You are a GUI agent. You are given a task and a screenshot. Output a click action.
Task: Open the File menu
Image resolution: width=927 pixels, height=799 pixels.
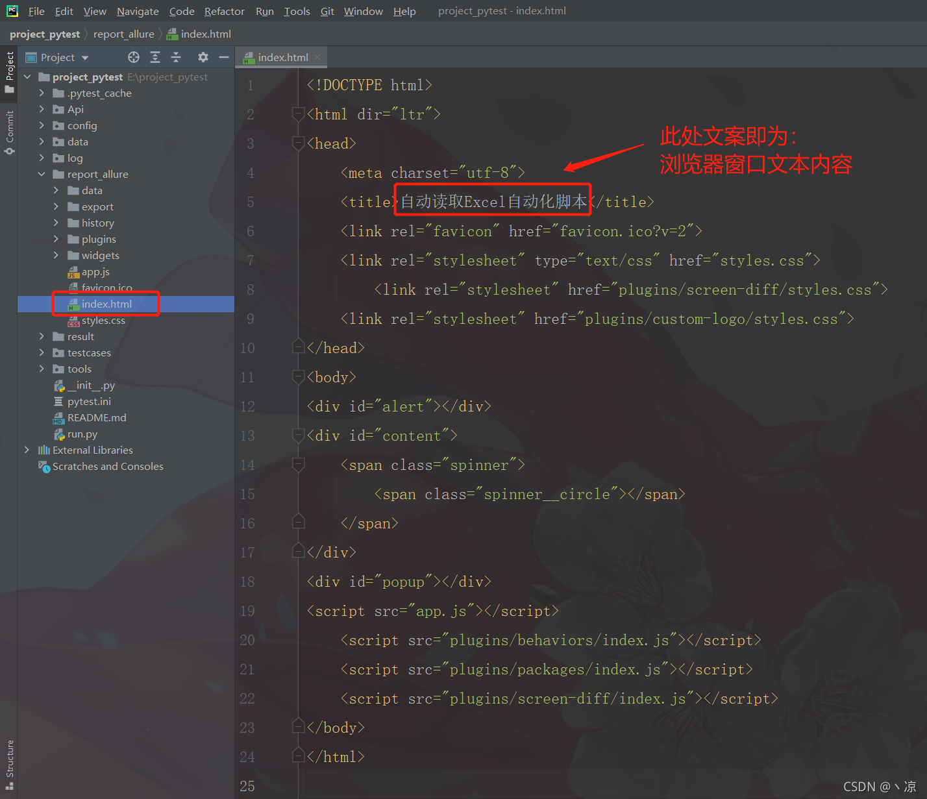pyautogui.click(x=36, y=11)
